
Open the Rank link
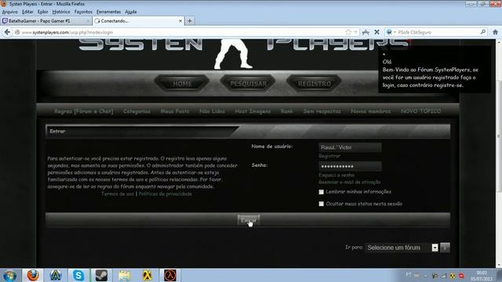(x=287, y=111)
